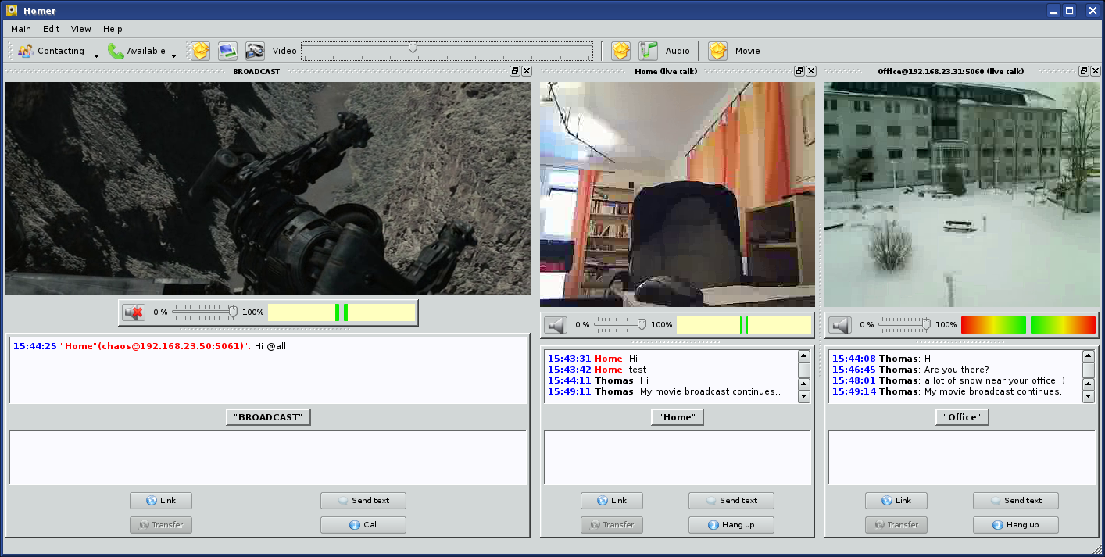This screenshot has height=557, width=1105.
Task: Click the green audio route icon beside Audio
Action: tap(648, 51)
